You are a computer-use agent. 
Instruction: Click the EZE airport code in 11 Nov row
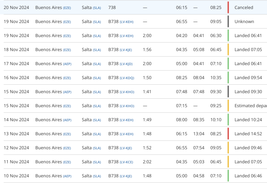[67, 162]
